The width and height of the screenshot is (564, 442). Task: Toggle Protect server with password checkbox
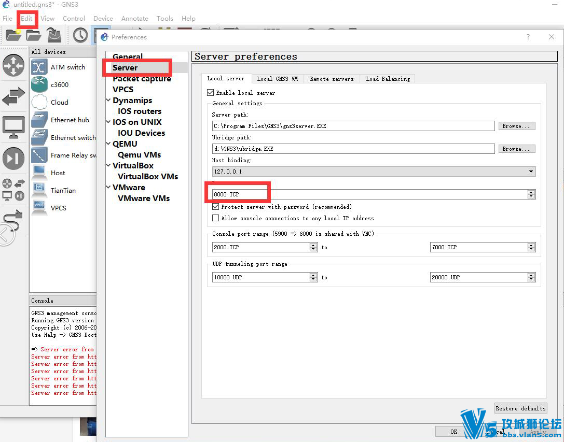[215, 207]
